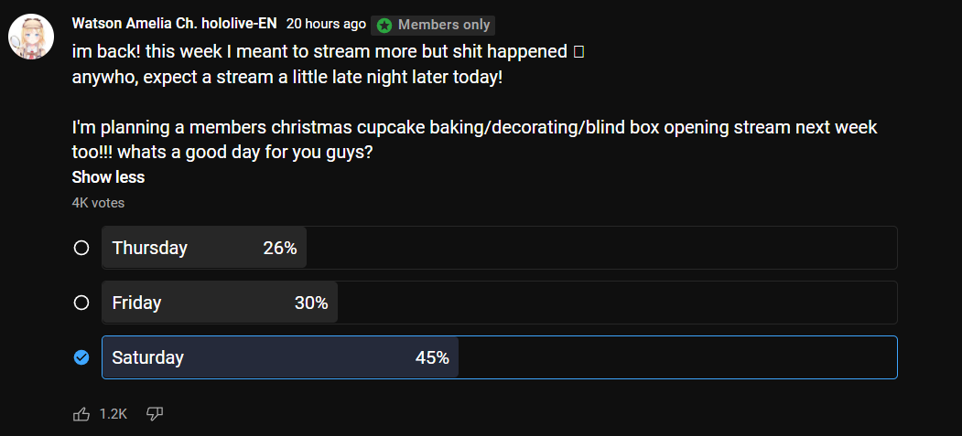The image size is (962, 436).
Task: Click the green Members only star icon
Action: [x=384, y=25]
